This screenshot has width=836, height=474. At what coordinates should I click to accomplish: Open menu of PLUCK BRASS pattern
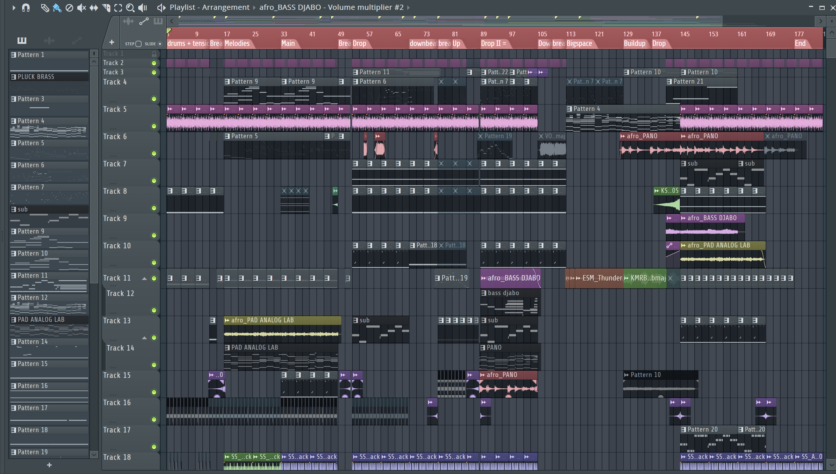pos(13,77)
